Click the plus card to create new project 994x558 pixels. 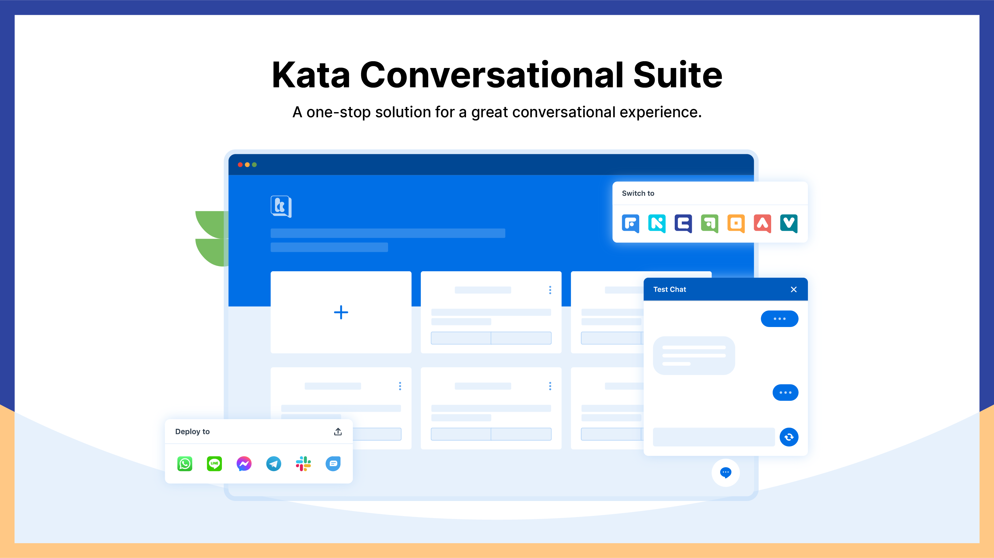pos(341,312)
